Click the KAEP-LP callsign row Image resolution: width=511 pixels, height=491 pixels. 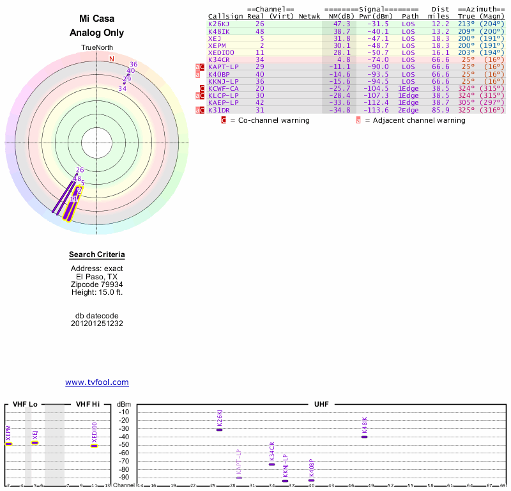[356, 102]
